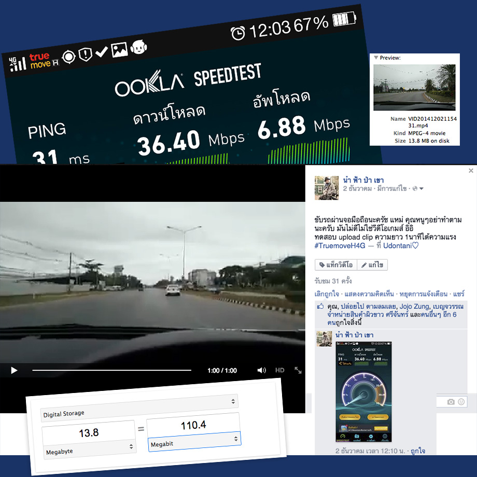Click the 31 ms ping value
Screen dimensions: 477x477
tap(61, 157)
